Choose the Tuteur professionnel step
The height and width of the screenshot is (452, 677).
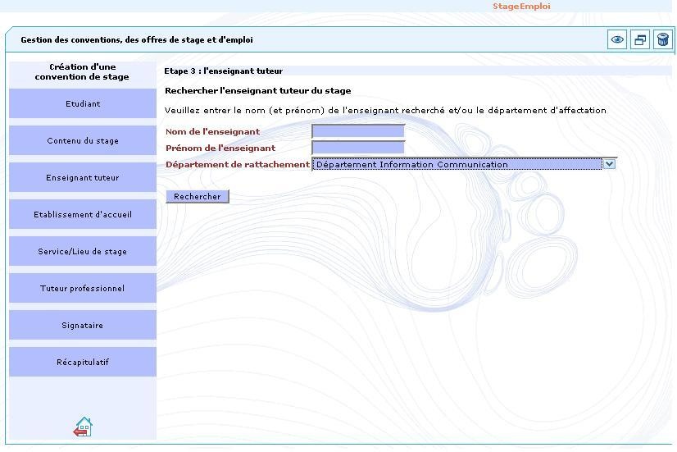point(83,289)
